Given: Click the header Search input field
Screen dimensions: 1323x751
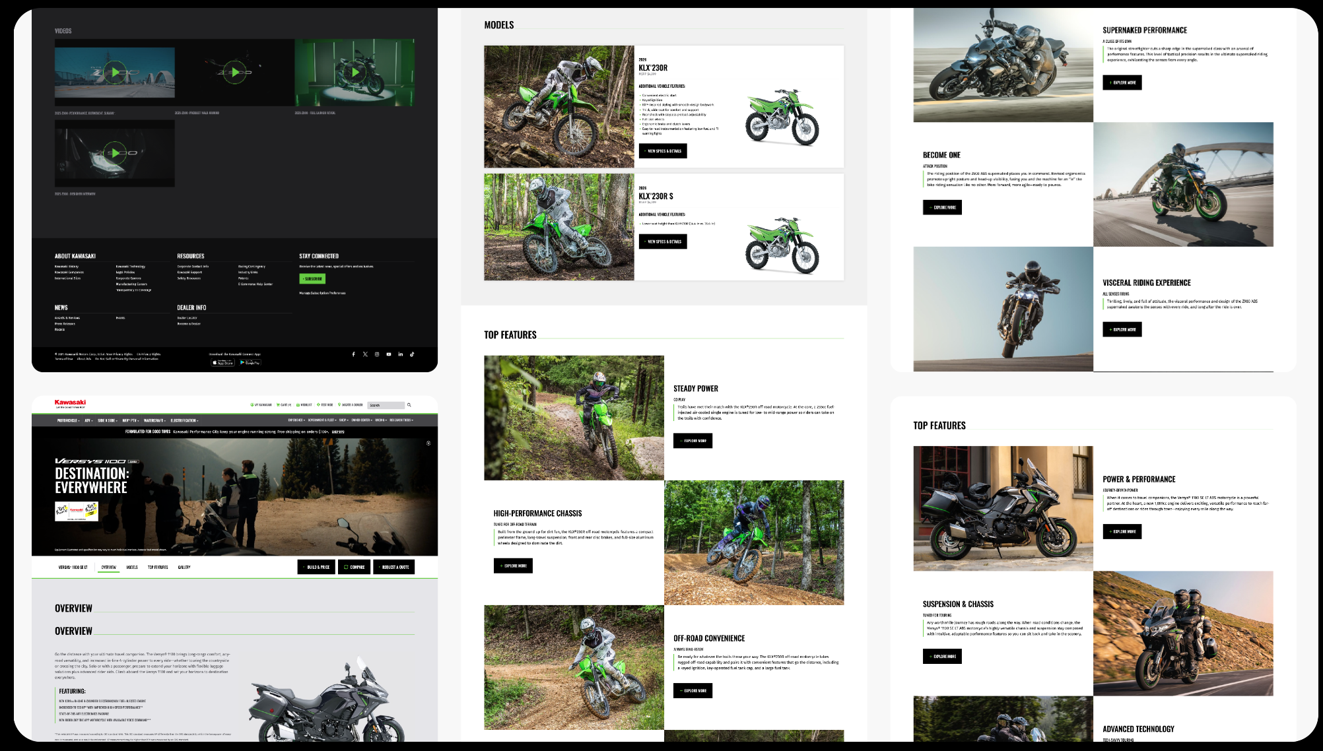Looking at the screenshot, I should tap(386, 405).
